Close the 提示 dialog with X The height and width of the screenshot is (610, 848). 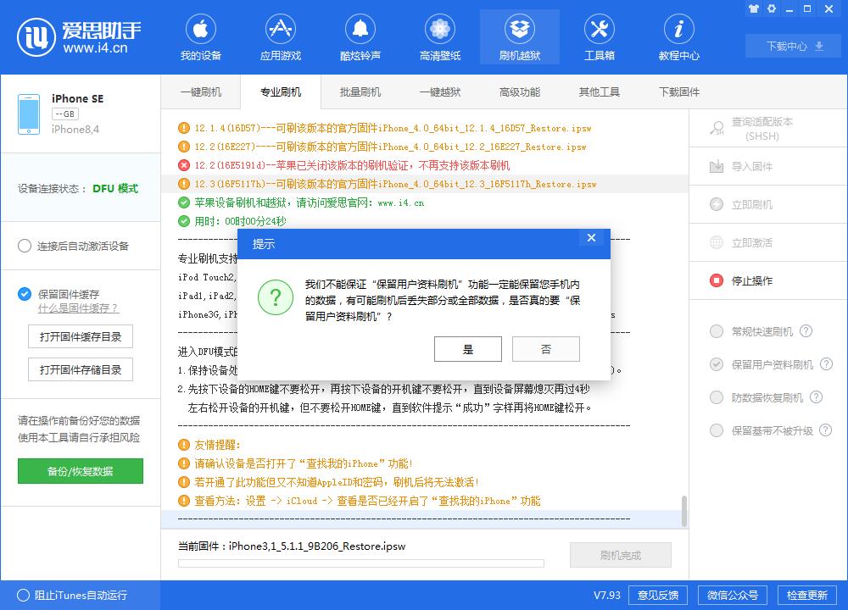tap(591, 238)
